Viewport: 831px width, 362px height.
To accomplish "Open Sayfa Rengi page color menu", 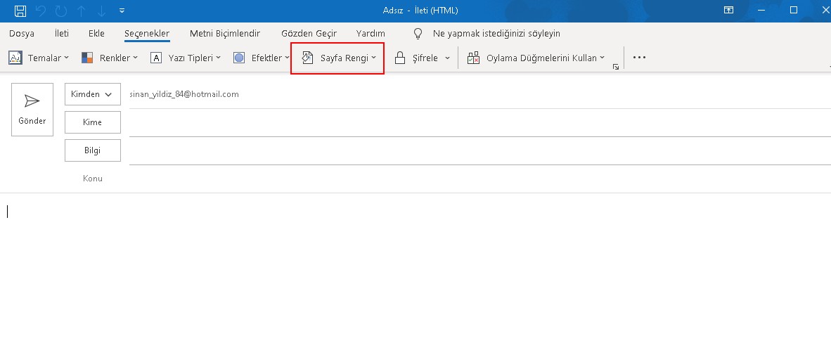I will (x=338, y=58).
